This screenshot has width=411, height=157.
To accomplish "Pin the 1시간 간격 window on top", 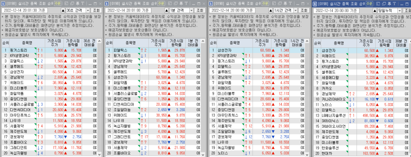I will [x=285, y=3].
